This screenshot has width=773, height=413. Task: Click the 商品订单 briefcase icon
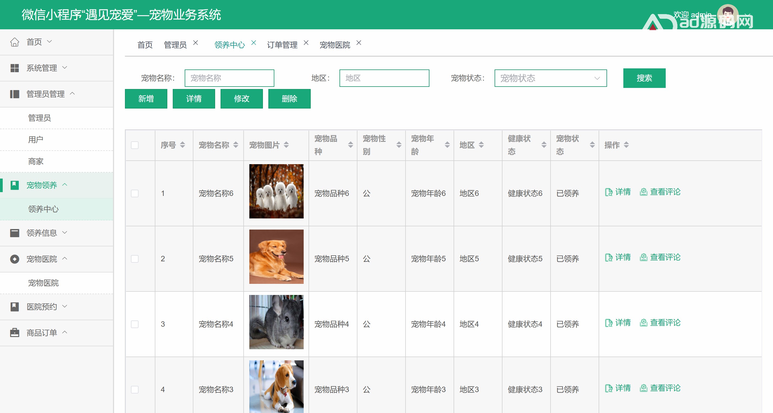pos(14,333)
